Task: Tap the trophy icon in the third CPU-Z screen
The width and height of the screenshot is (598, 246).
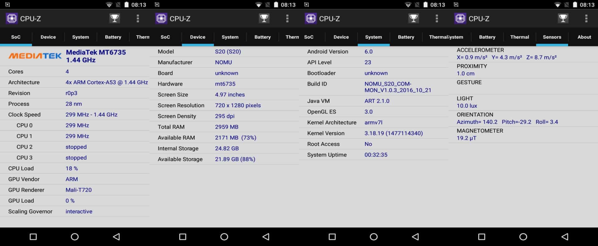Action: coord(414,18)
